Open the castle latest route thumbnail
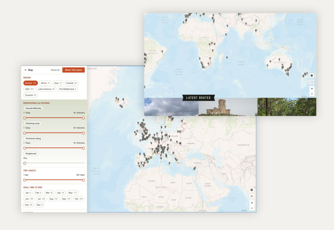This screenshot has width=334, height=230. click(x=228, y=107)
